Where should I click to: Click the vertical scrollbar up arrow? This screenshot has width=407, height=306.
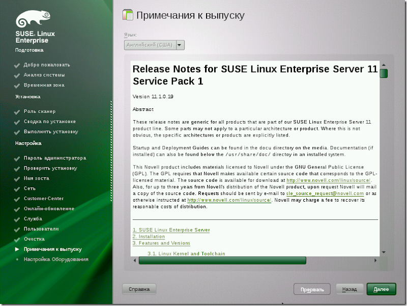pos(384,65)
